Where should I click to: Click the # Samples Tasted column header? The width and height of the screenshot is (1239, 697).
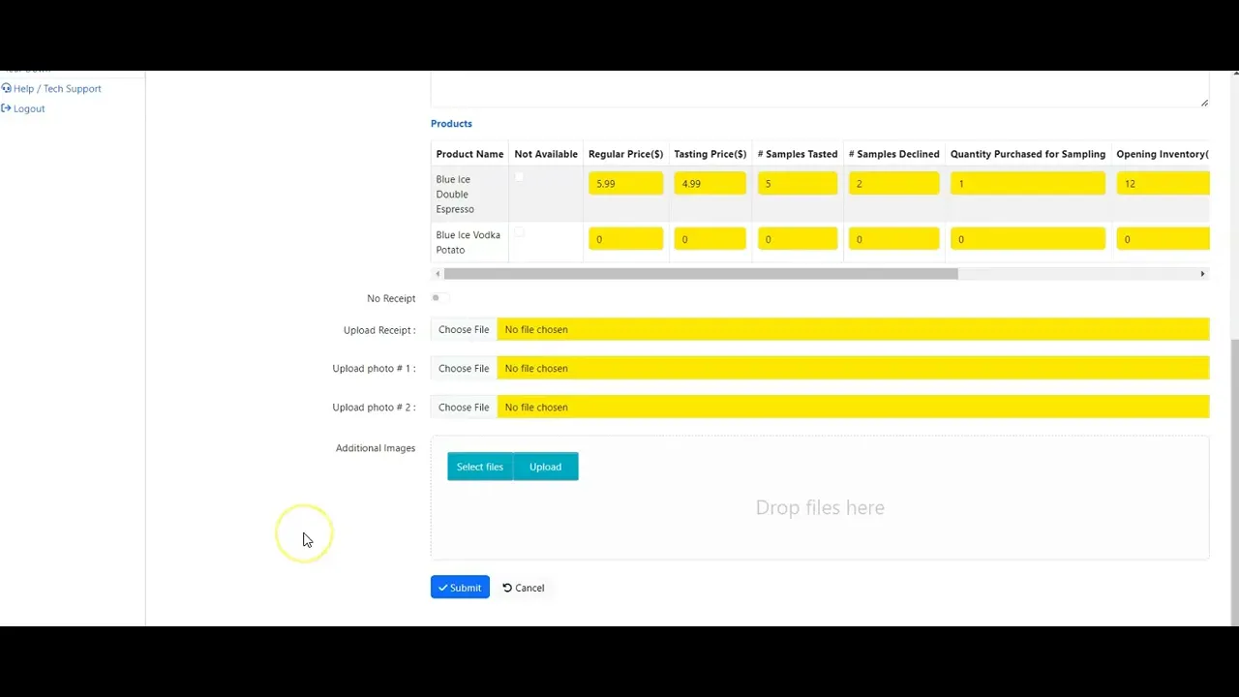coord(798,154)
